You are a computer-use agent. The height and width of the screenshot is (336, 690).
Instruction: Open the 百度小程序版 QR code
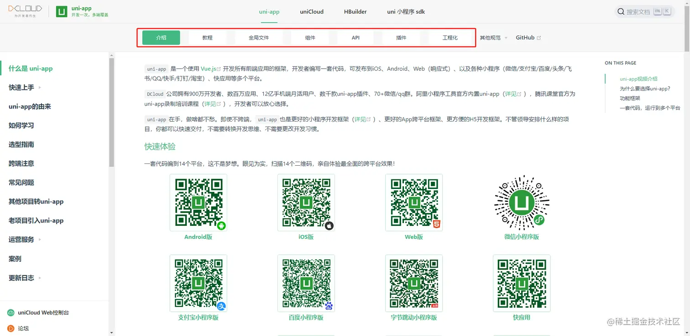306,283
